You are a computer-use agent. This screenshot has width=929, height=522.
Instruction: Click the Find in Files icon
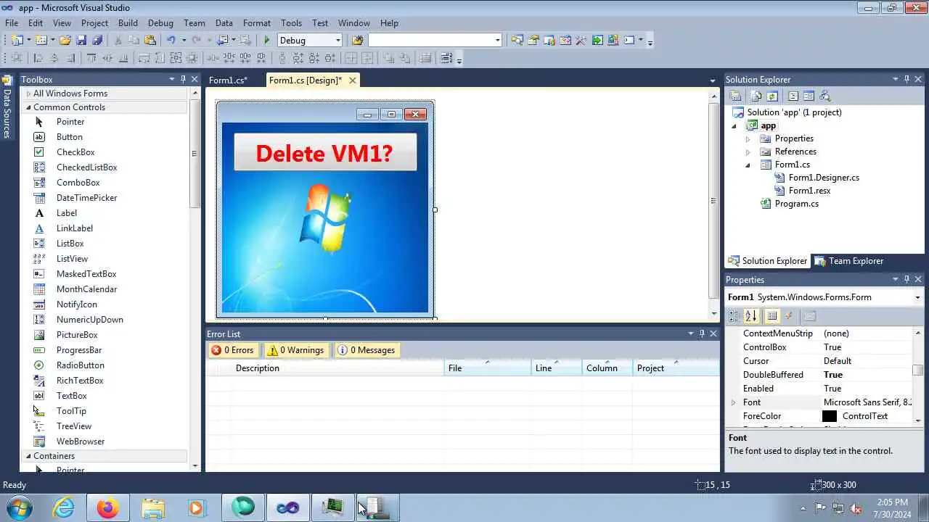pos(357,41)
